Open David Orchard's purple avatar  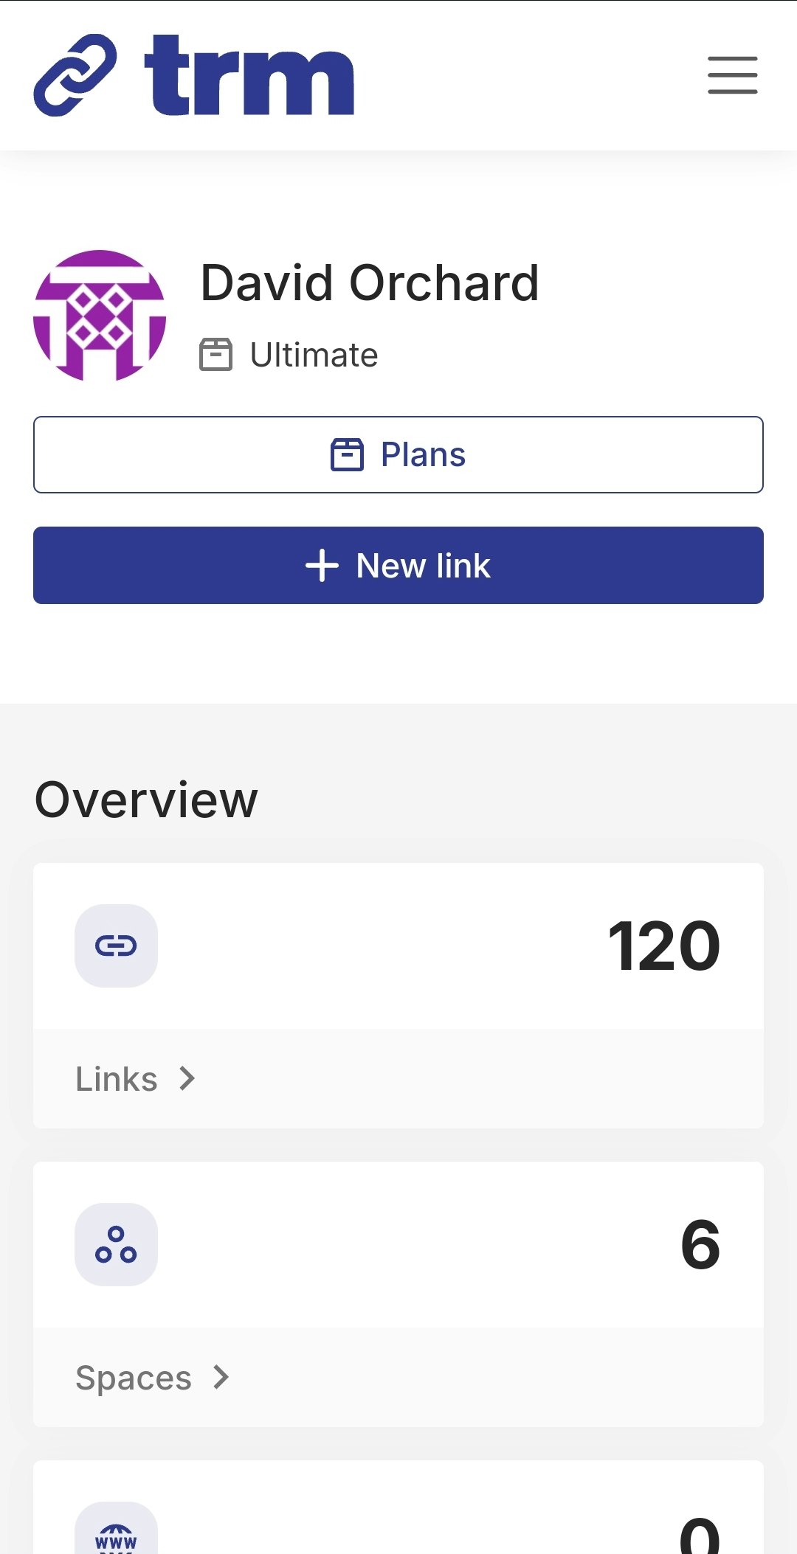pyautogui.click(x=100, y=316)
